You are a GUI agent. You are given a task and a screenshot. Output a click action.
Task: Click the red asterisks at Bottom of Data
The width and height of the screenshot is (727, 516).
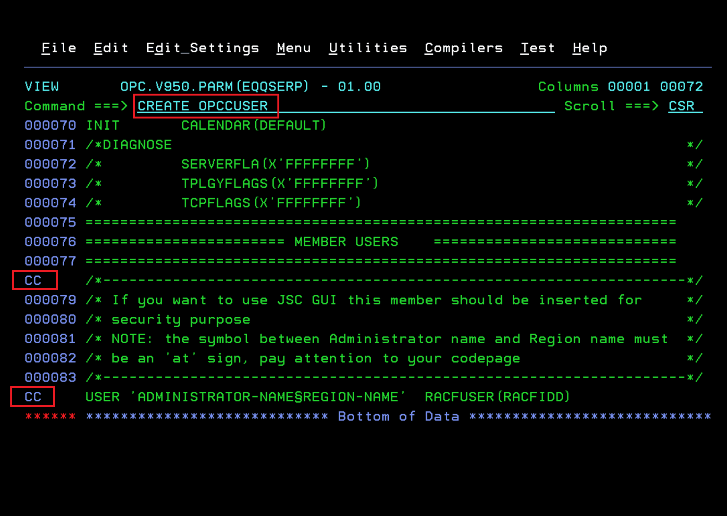tap(51, 417)
